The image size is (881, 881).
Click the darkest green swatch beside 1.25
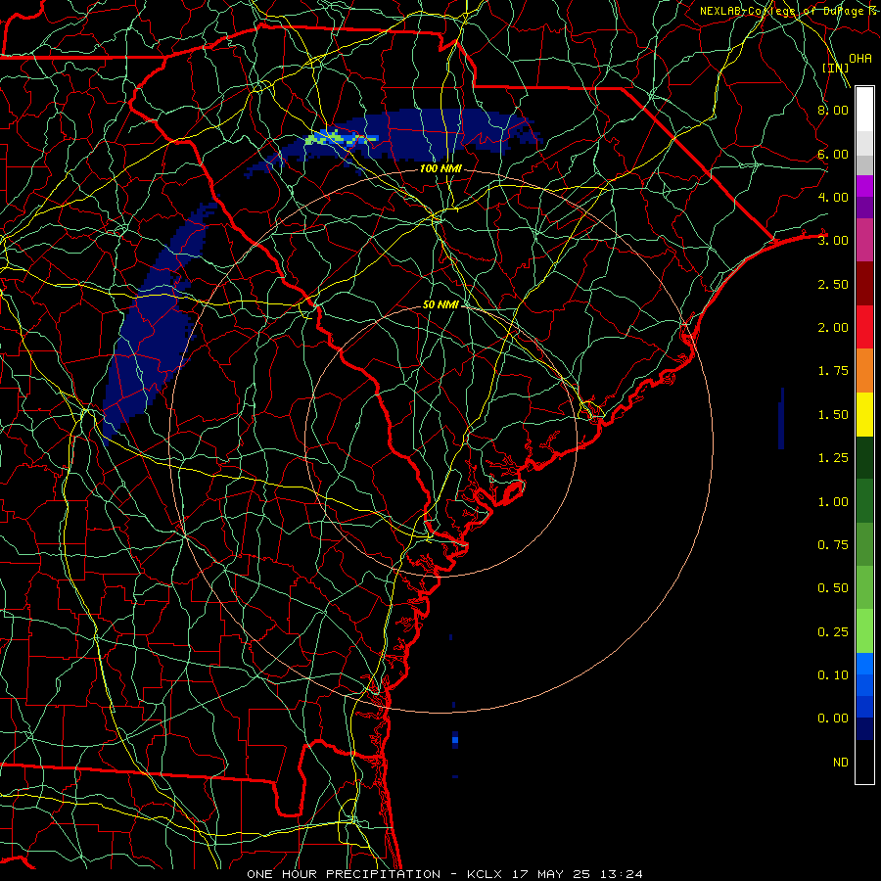pos(864,458)
